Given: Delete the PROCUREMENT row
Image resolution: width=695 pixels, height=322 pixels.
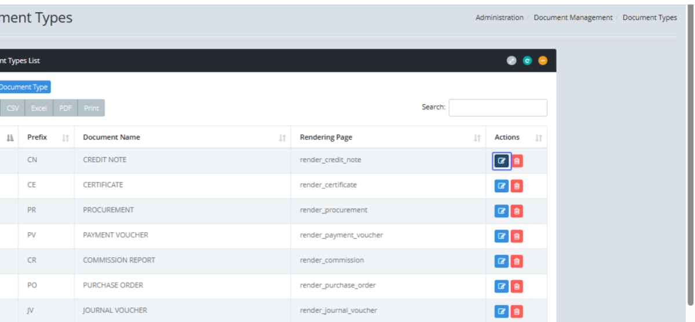Looking at the screenshot, I should click(517, 211).
